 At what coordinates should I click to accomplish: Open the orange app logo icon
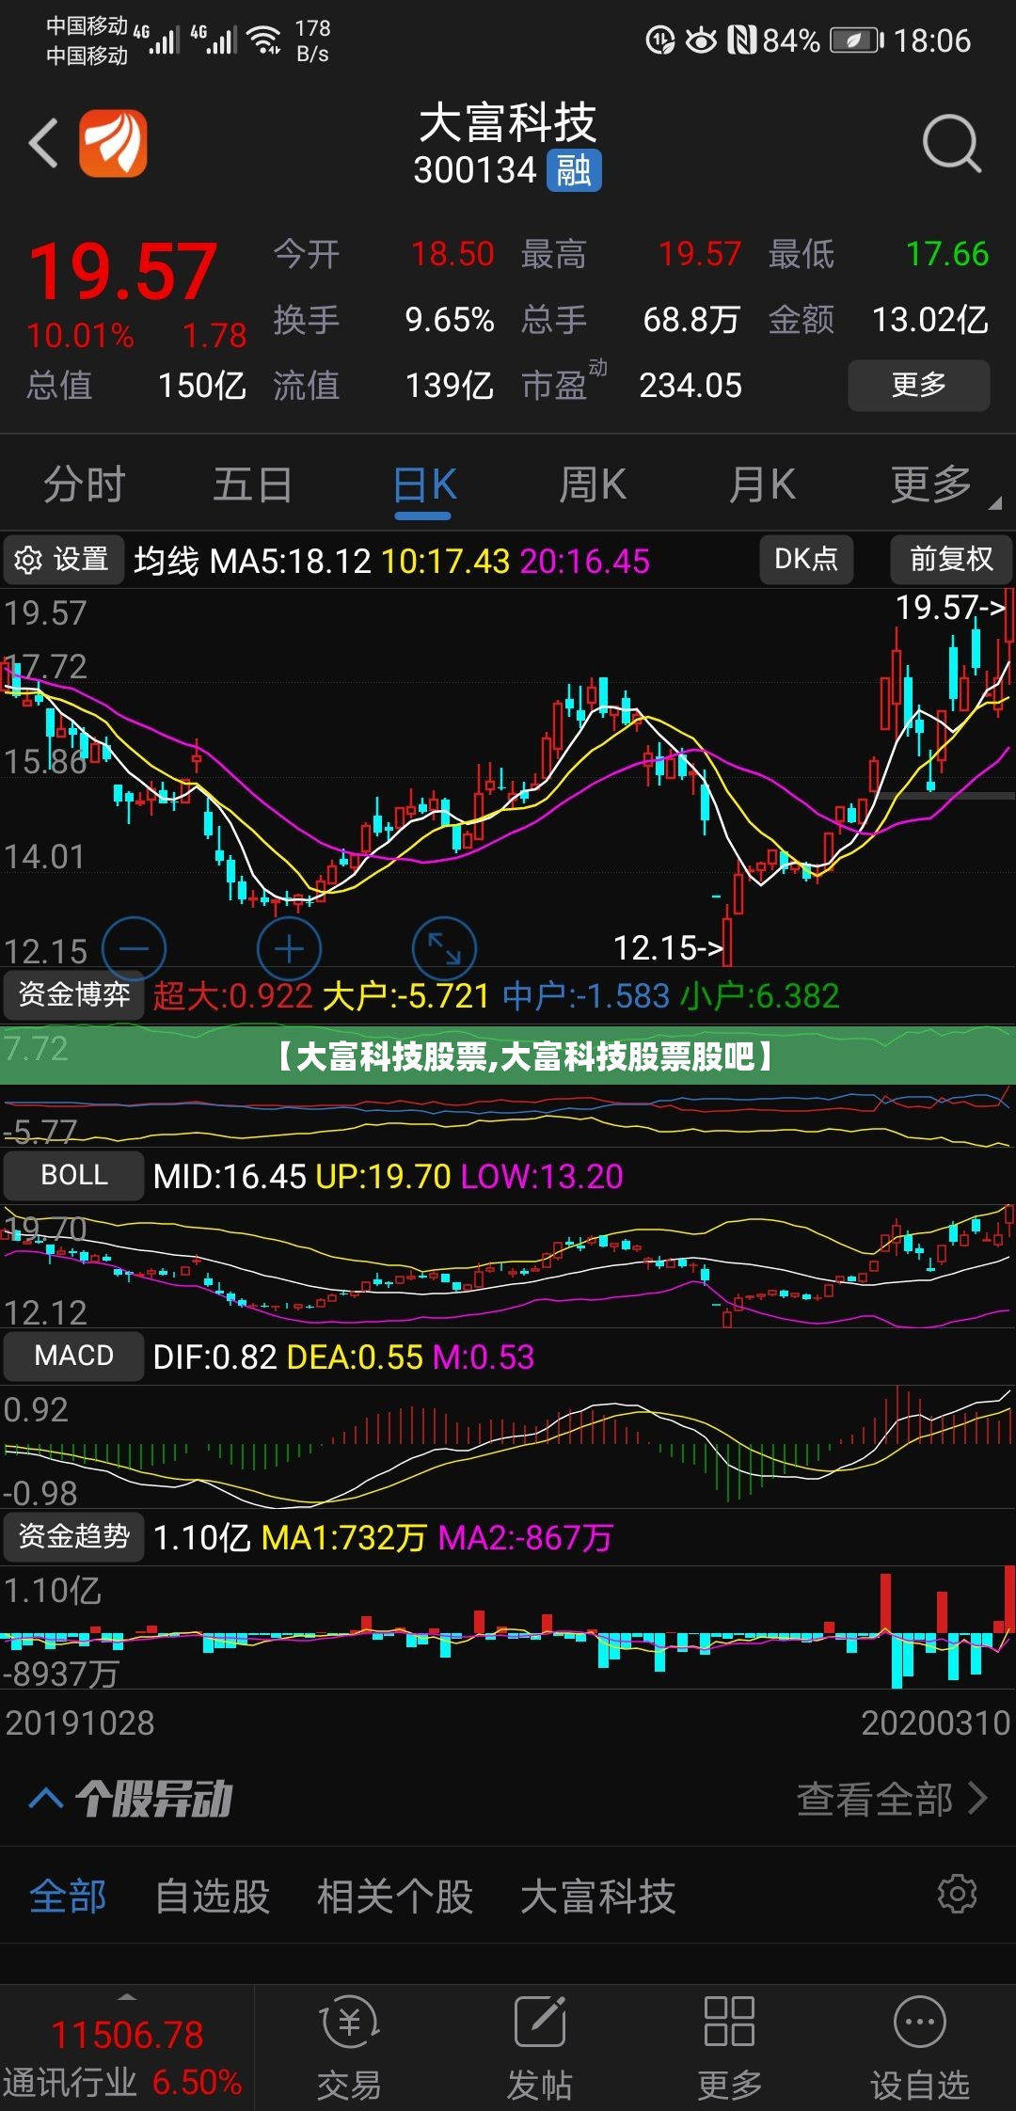click(x=113, y=143)
